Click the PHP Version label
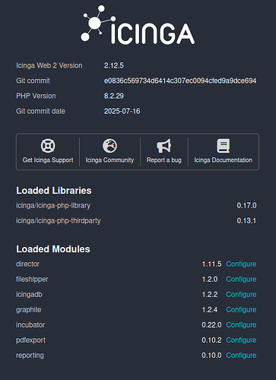Image resolution: width=276 pixels, height=380 pixels. (x=36, y=96)
